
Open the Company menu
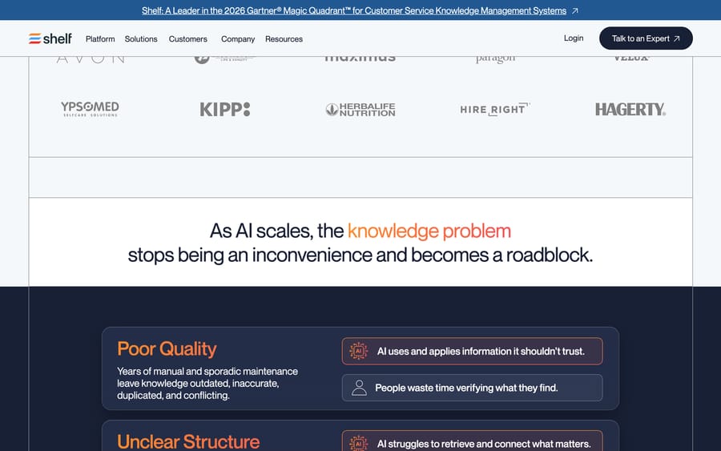pyautogui.click(x=238, y=39)
